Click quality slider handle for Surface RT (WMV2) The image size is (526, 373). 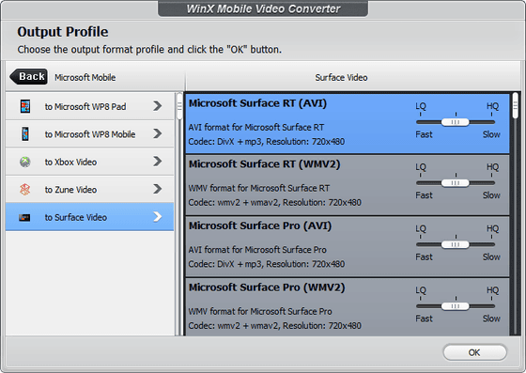pyautogui.click(x=456, y=183)
